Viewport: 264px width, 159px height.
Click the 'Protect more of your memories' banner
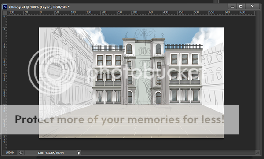point(119,119)
